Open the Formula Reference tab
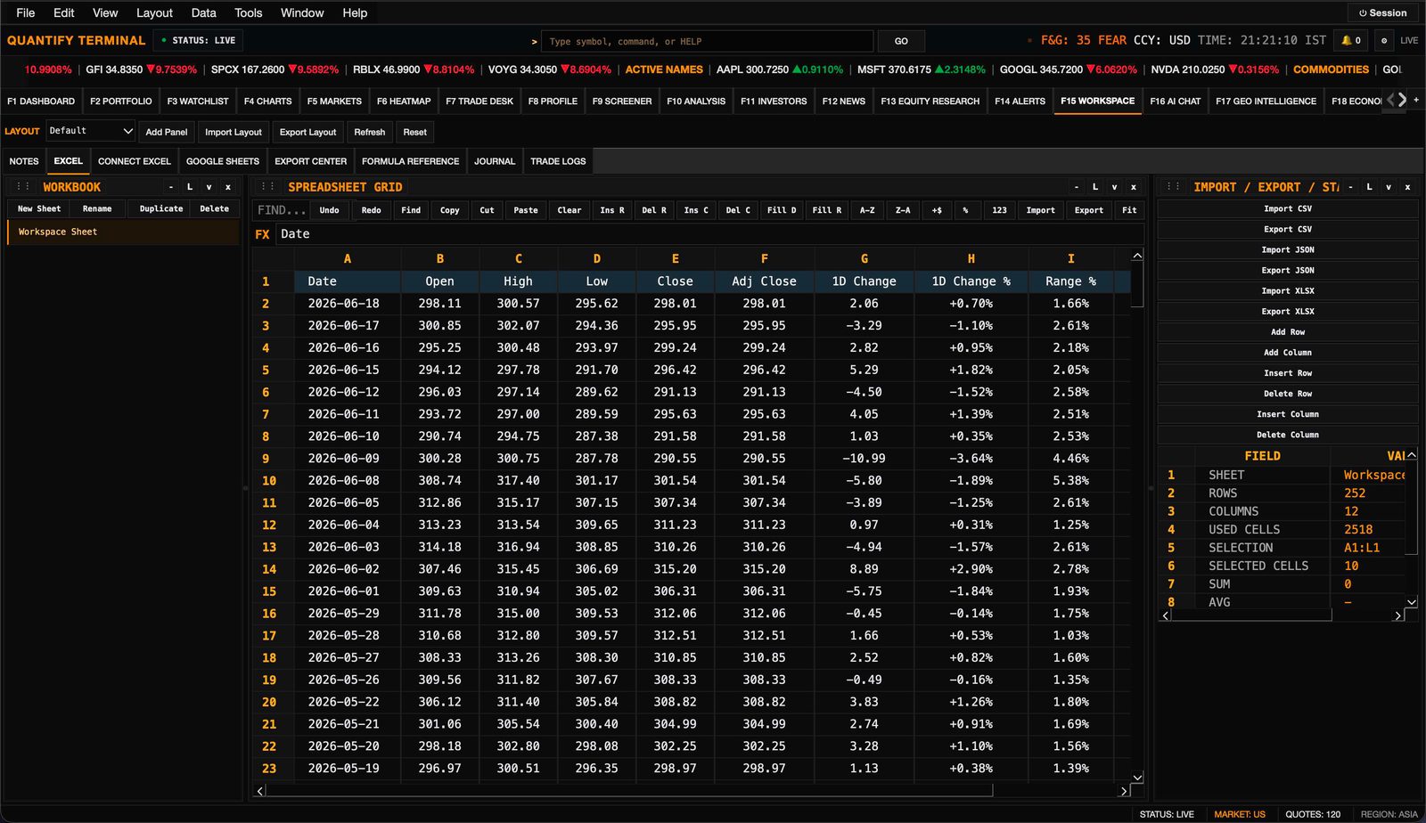Image resolution: width=1426 pixels, height=823 pixels. click(410, 161)
